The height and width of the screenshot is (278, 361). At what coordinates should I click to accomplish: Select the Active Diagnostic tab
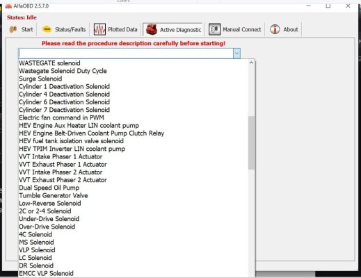173,30
